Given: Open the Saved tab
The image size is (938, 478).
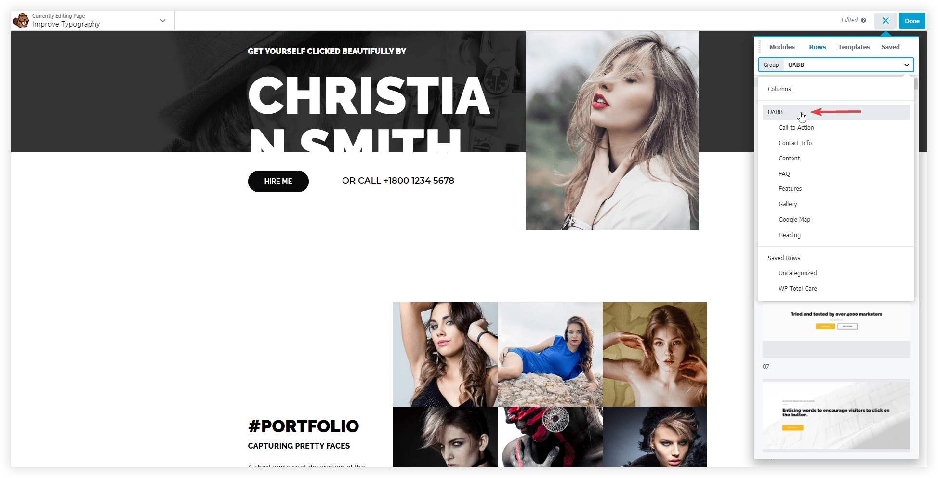Looking at the screenshot, I should coord(890,47).
